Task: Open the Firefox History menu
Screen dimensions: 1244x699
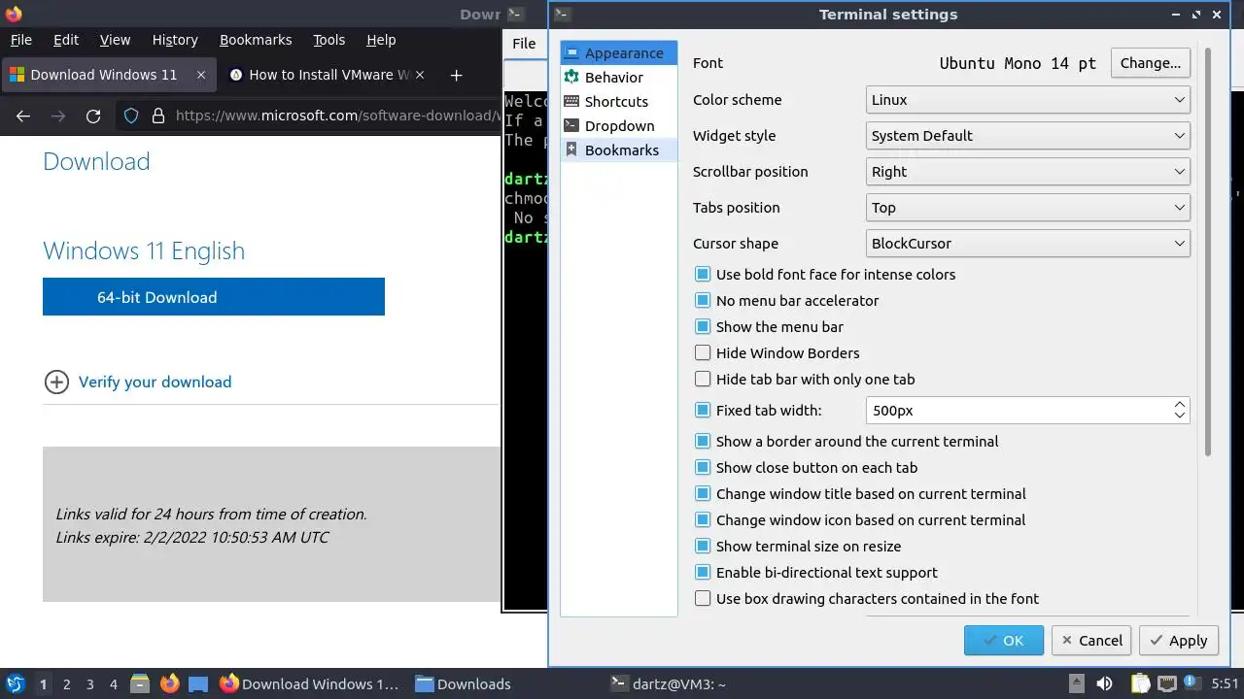Action: pos(175,40)
